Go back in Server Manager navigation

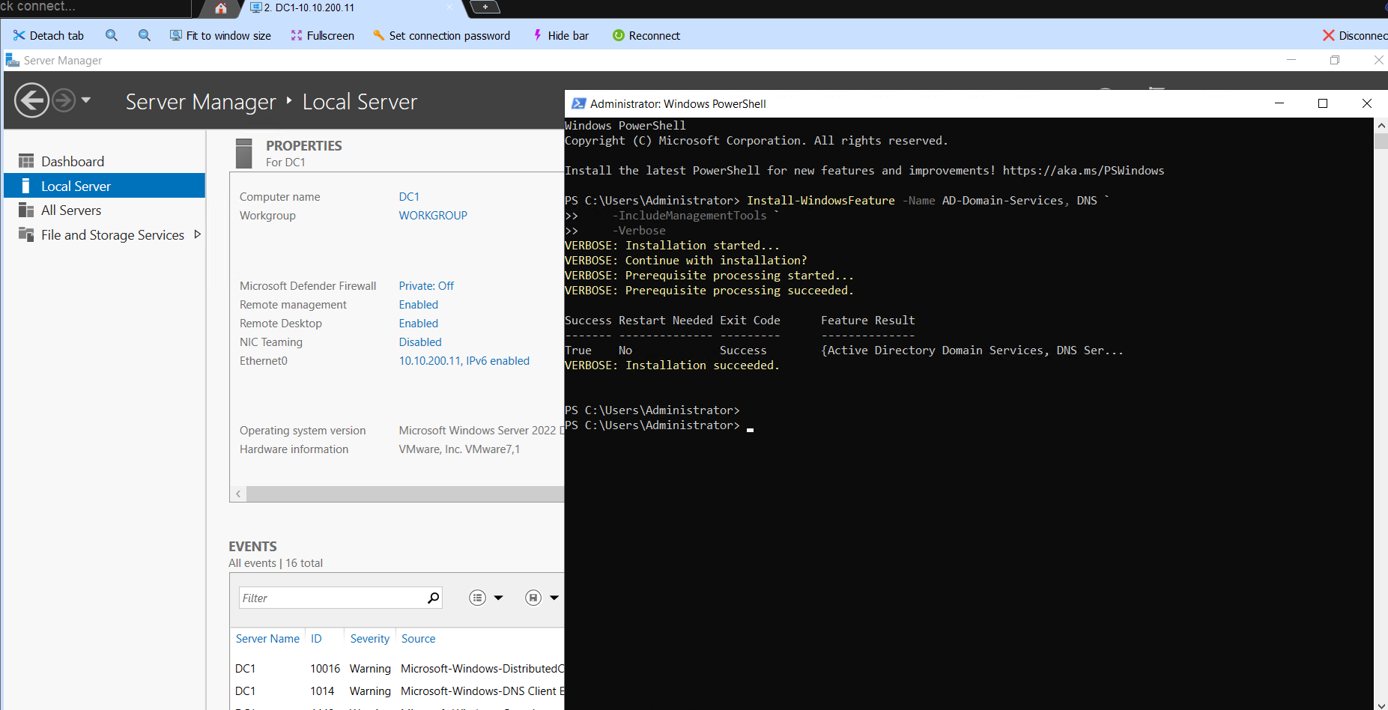[x=32, y=100]
